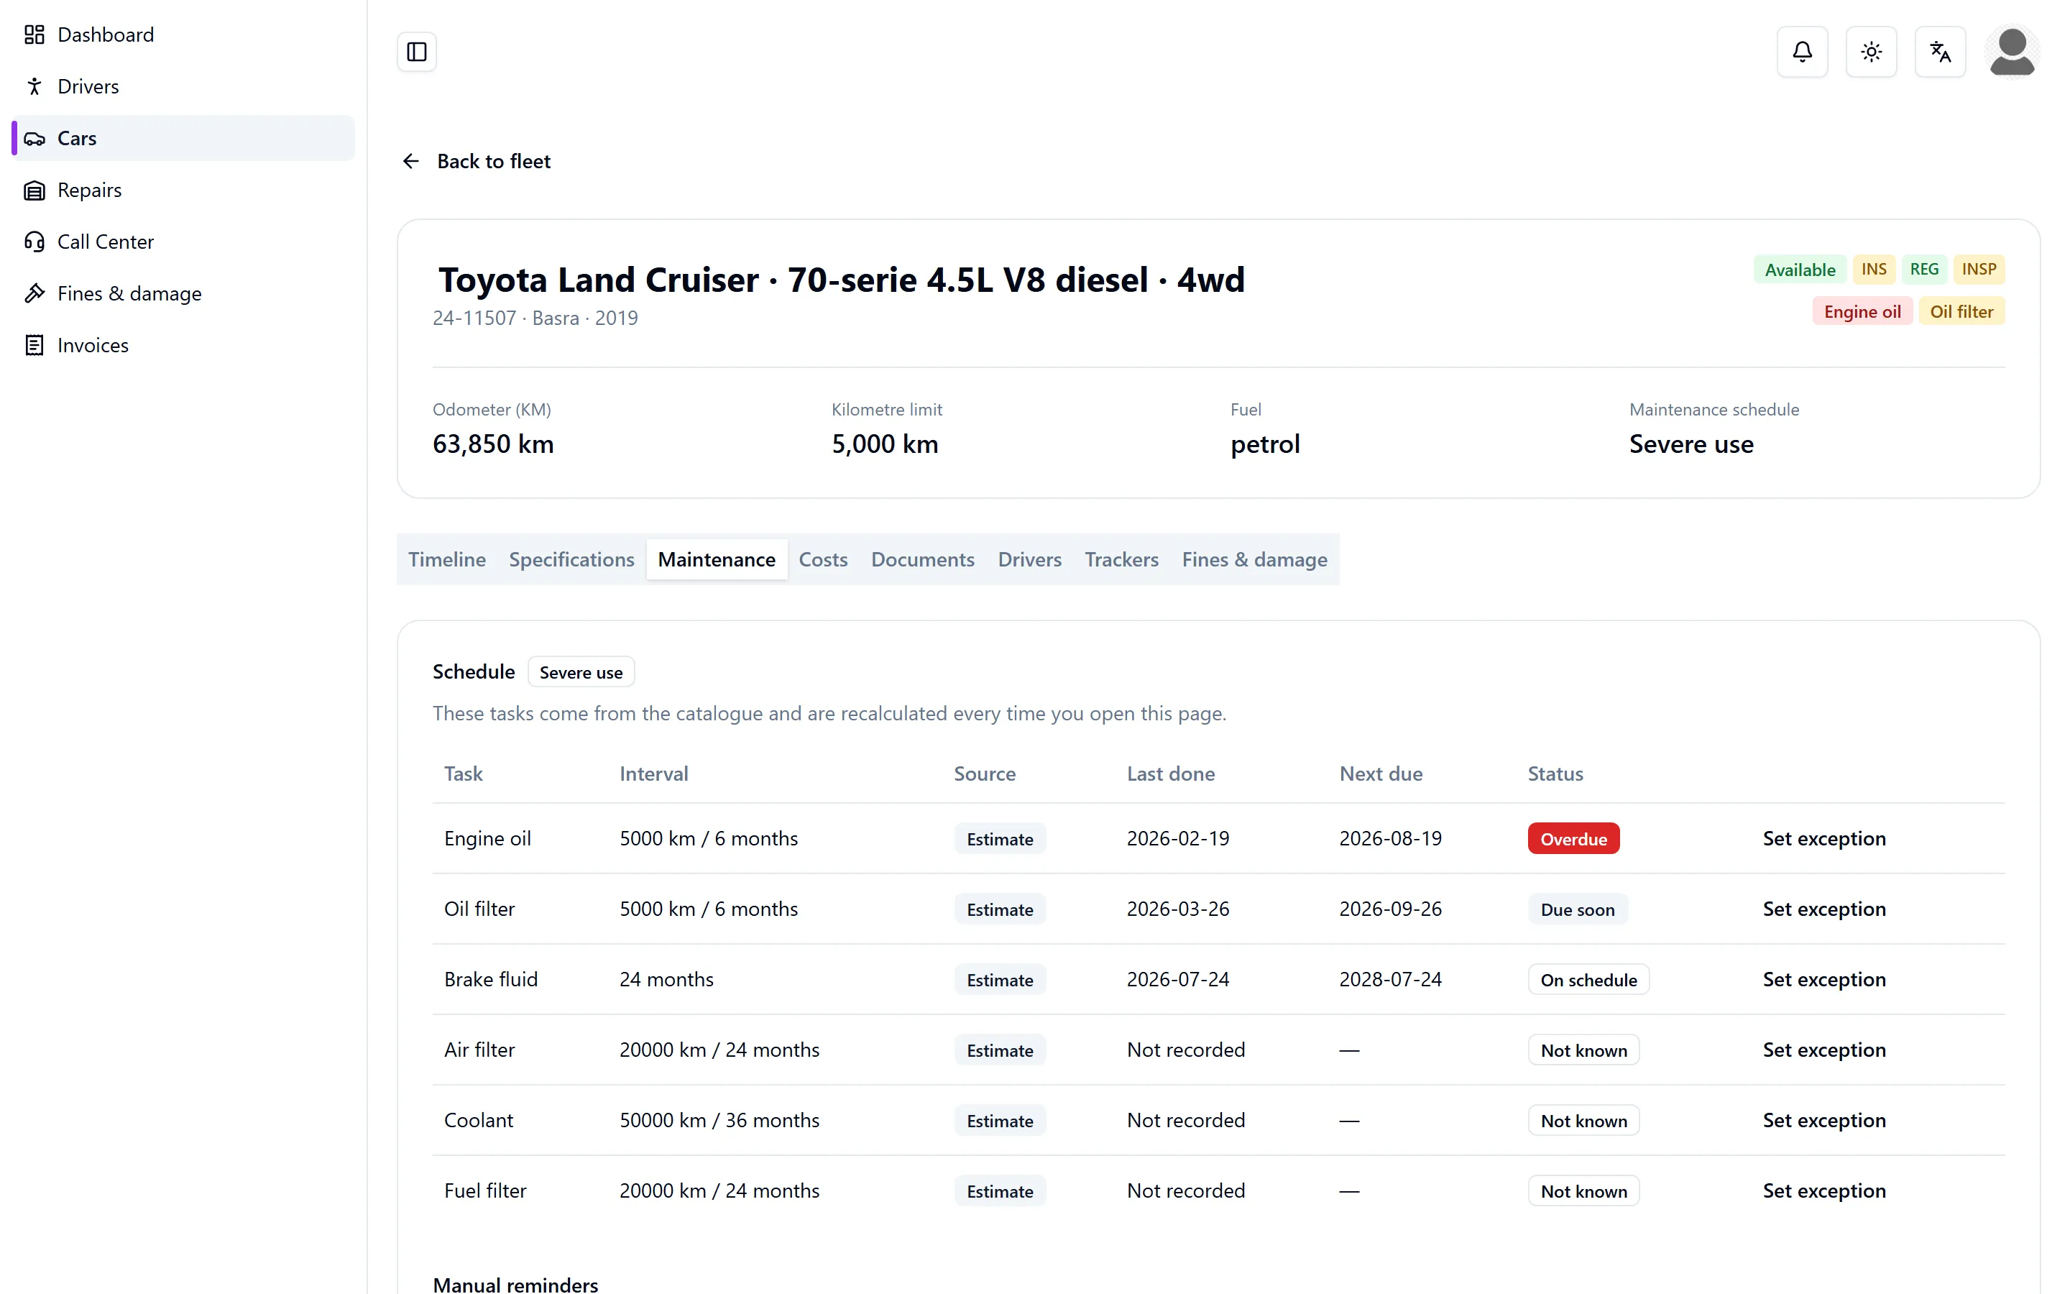Click the INSP badge
This screenshot has width=2070, height=1294.
(x=1979, y=270)
